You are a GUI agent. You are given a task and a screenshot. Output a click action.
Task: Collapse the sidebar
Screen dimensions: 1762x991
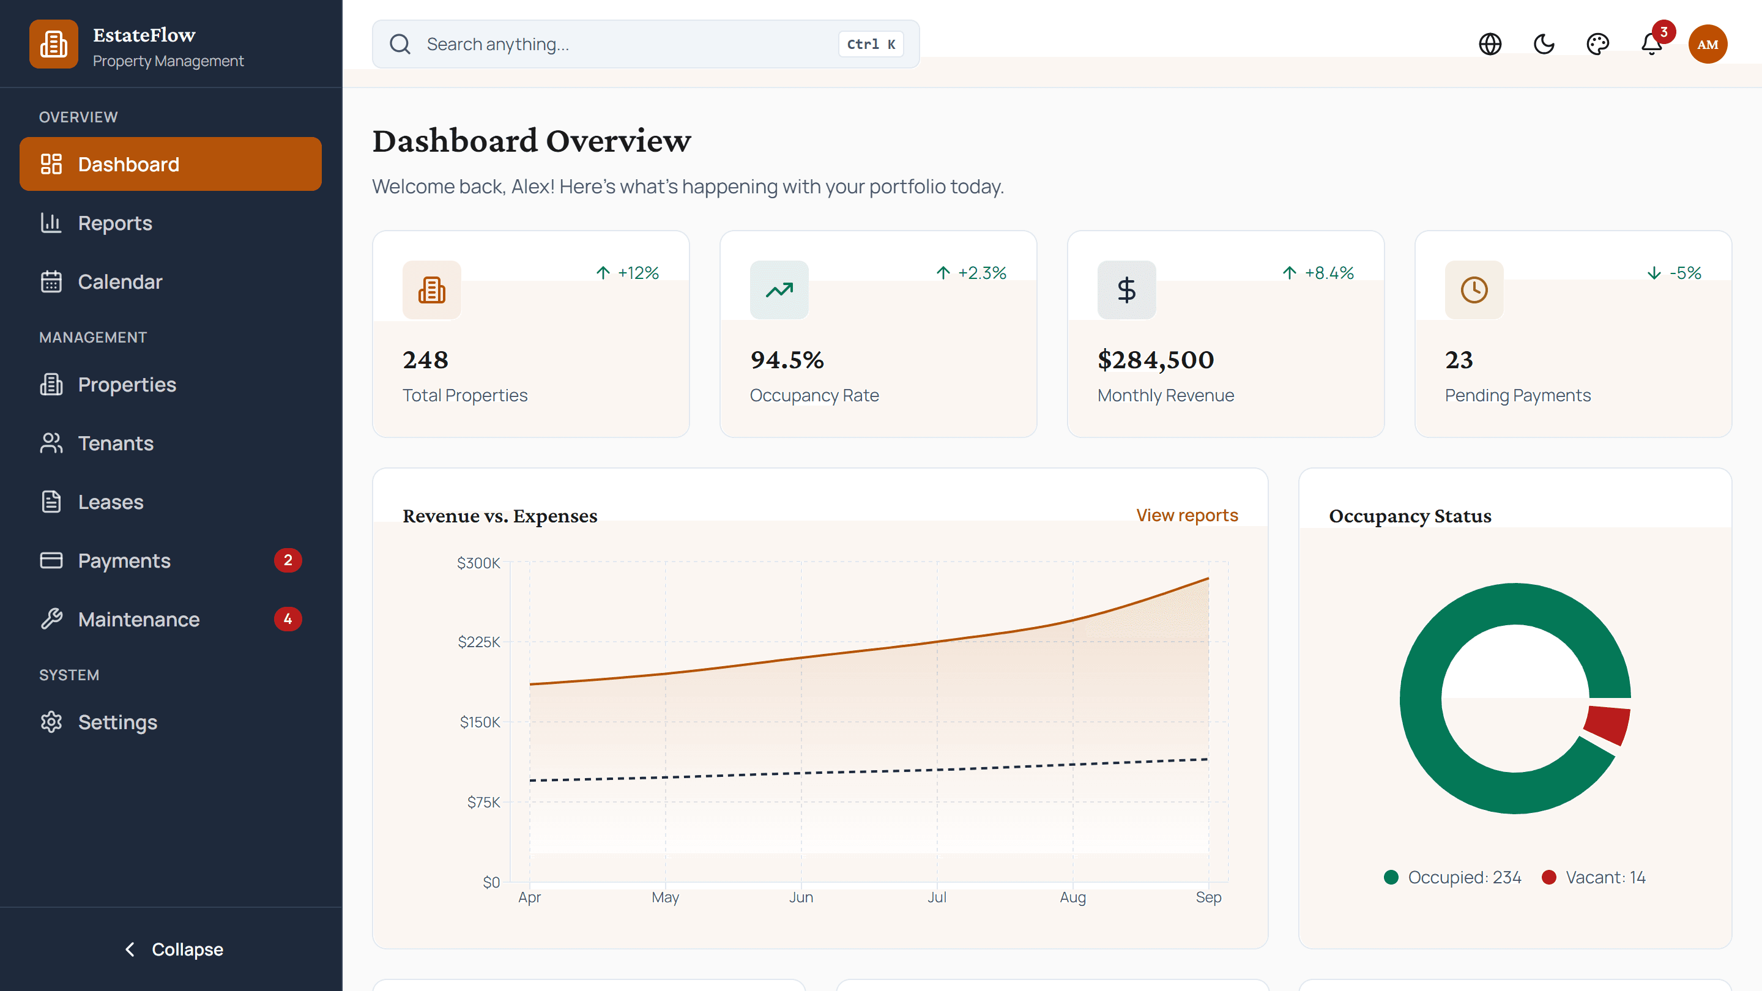(x=171, y=949)
